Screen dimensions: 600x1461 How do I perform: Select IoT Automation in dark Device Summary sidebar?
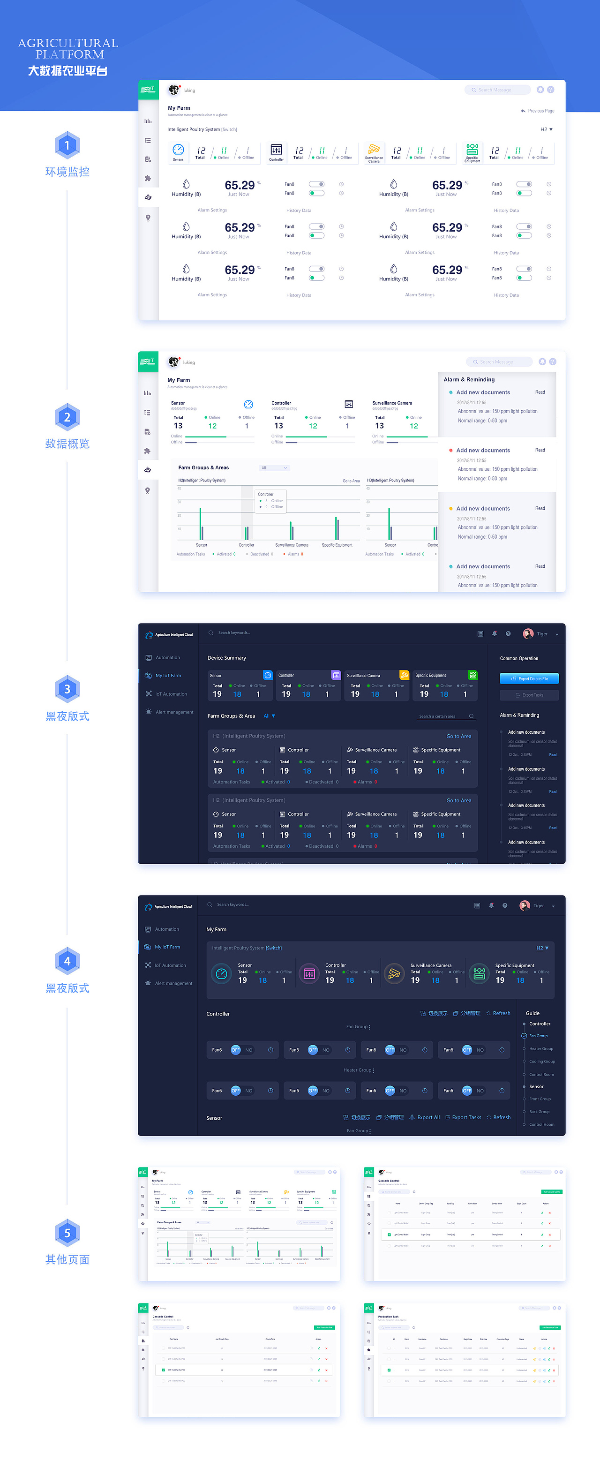pos(166,694)
